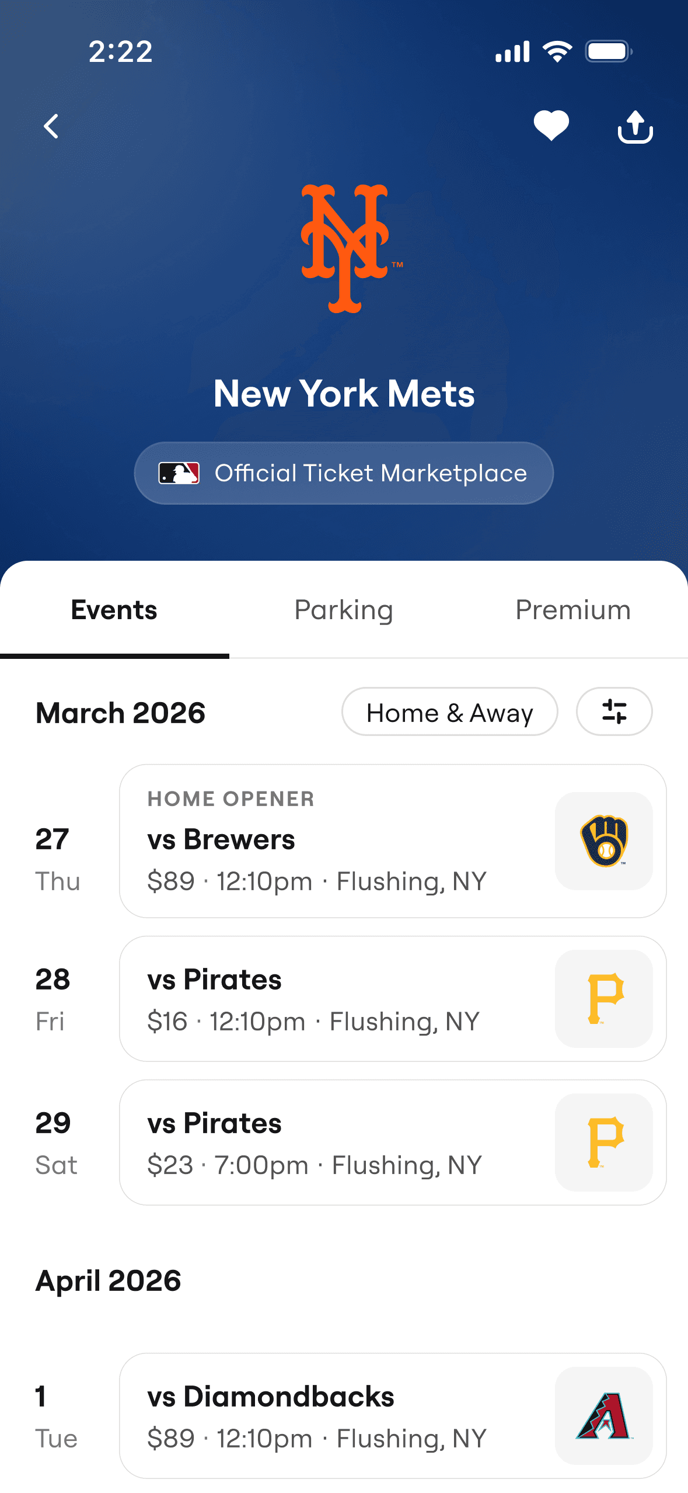The width and height of the screenshot is (688, 1493).
Task: Tap the MLB logo in the marketplace badge
Action: tap(179, 473)
